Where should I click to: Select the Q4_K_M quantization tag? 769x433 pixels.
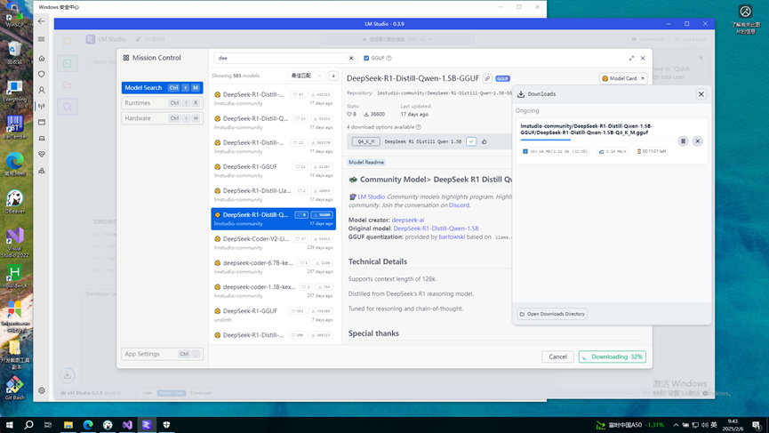pyautogui.click(x=366, y=141)
